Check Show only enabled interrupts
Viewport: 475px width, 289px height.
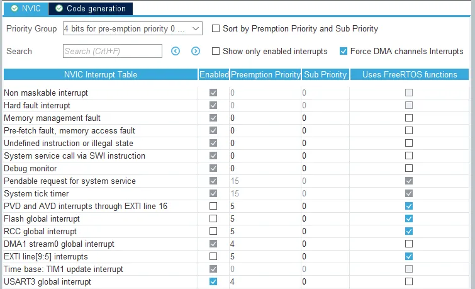coord(216,51)
